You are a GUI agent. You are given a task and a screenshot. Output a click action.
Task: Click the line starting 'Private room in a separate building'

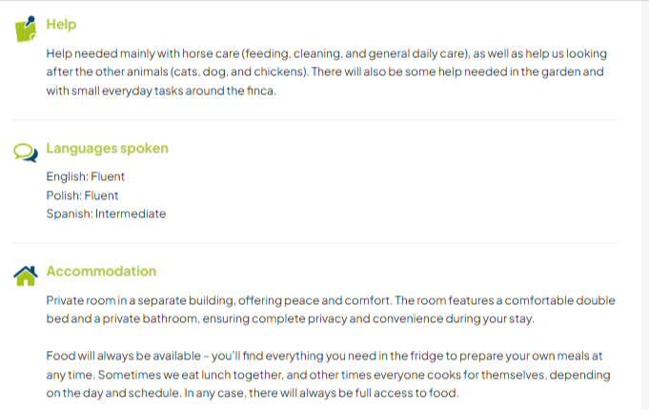[x=329, y=300]
